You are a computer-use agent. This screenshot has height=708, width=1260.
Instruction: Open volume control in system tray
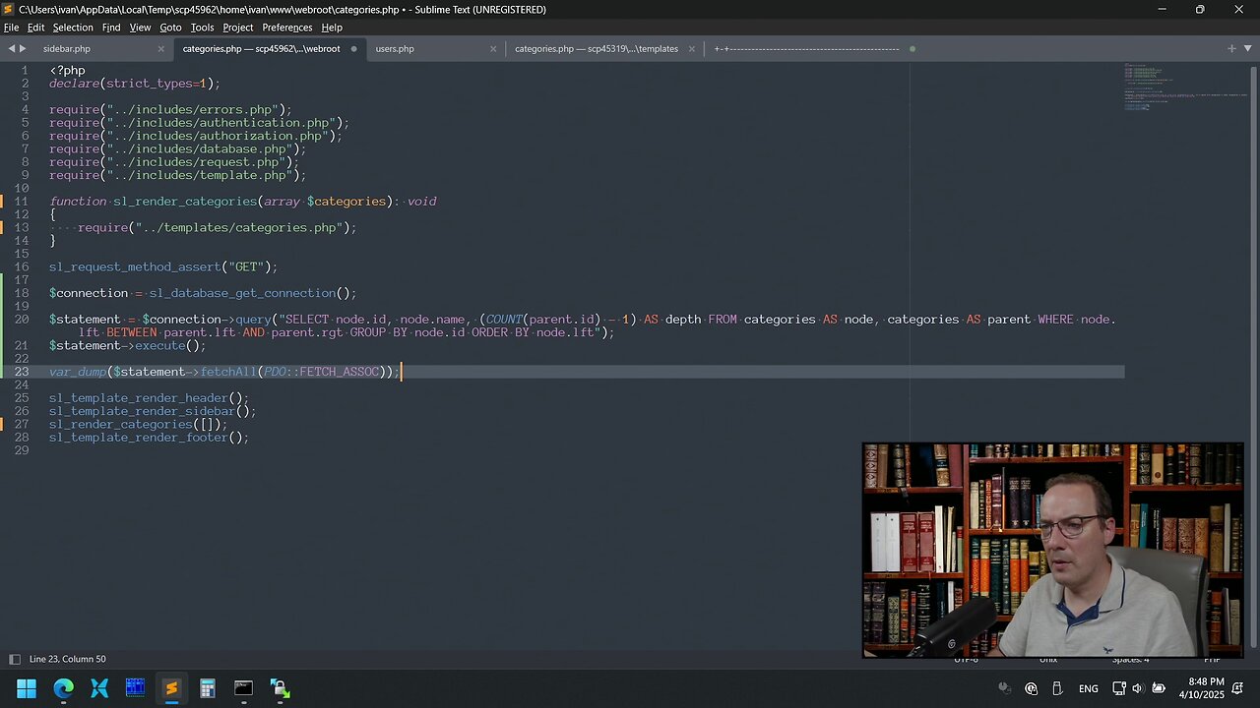[1138, 688]
